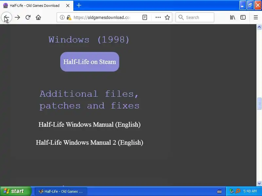The width and height of the screenshot is (262, 196).
Task: Click the Windows (1998) heading
Action: coord(89,40)
